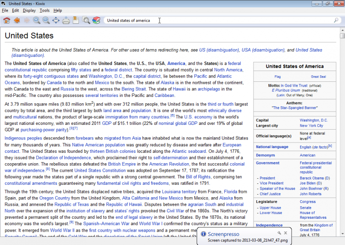Open the Help menu

[x=58, y=10]
